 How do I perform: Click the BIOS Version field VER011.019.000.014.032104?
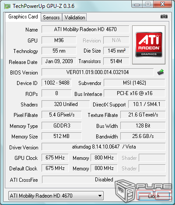[x=98, y=72]
